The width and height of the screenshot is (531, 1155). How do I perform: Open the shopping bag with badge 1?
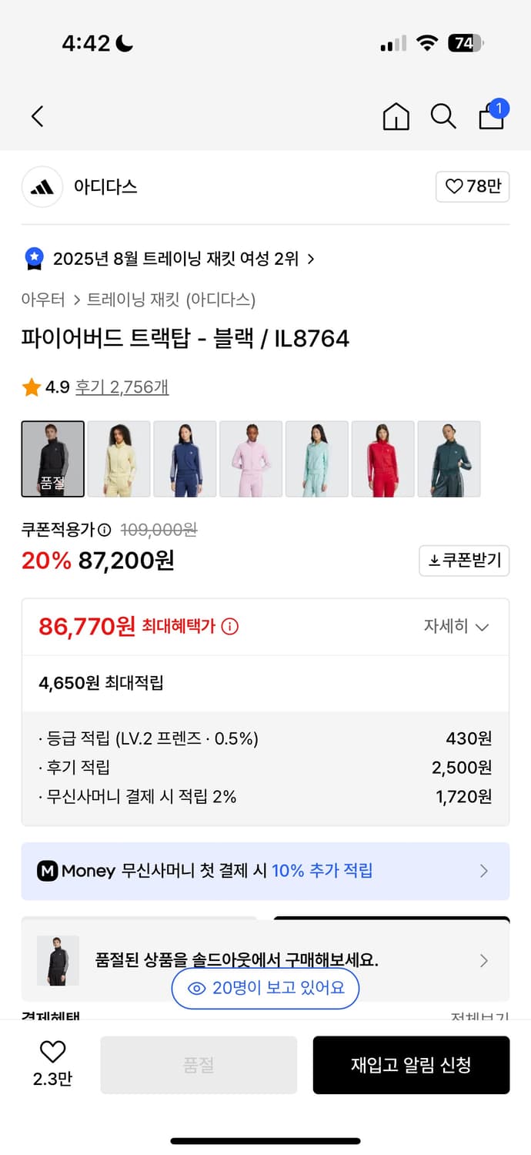(491, 116)
